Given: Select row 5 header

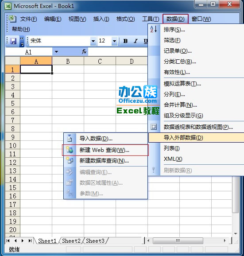Looking at the screenshot, I should (x=12, y=103).
